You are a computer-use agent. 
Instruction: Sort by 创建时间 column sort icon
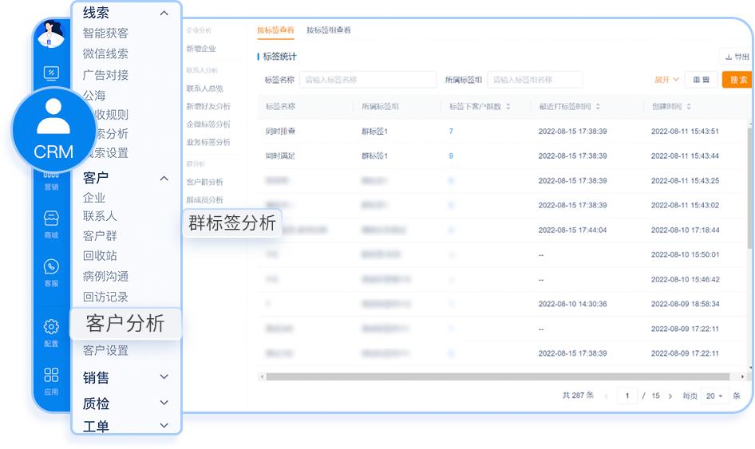pos(689,106)
